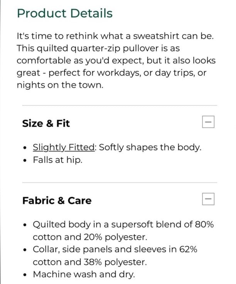This screenshot has width=236, height=284.
Task: Select the 'Falls at hip.' bullet text
Action: pyautogui.click(x=57, y=160)
